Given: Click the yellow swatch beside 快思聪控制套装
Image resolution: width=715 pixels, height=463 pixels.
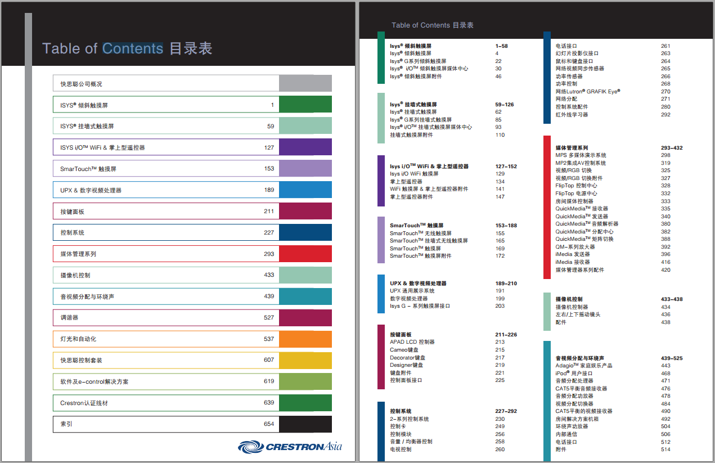Looking at the screenshot, I should point(305,360).
